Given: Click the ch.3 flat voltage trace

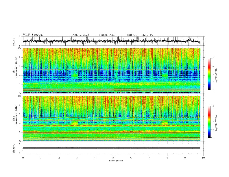Looking at the screenshot, I should click(x=112, y=148).
